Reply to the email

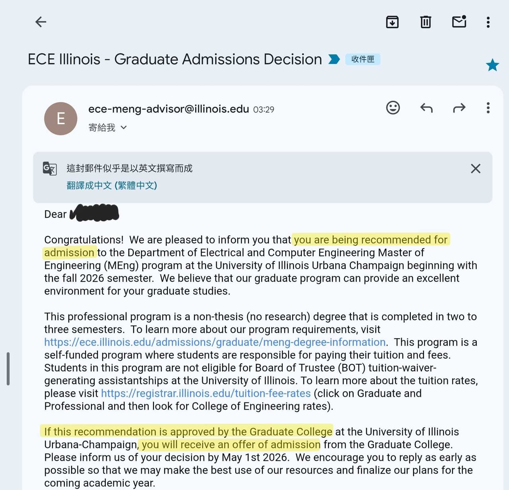pyautogui.click(x=426, y=108)
